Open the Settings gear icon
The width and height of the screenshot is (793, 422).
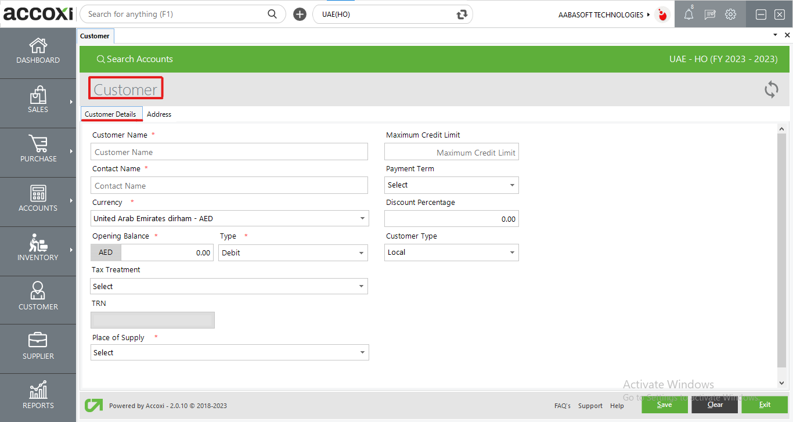pyautogui.click(x=730, y=14)
